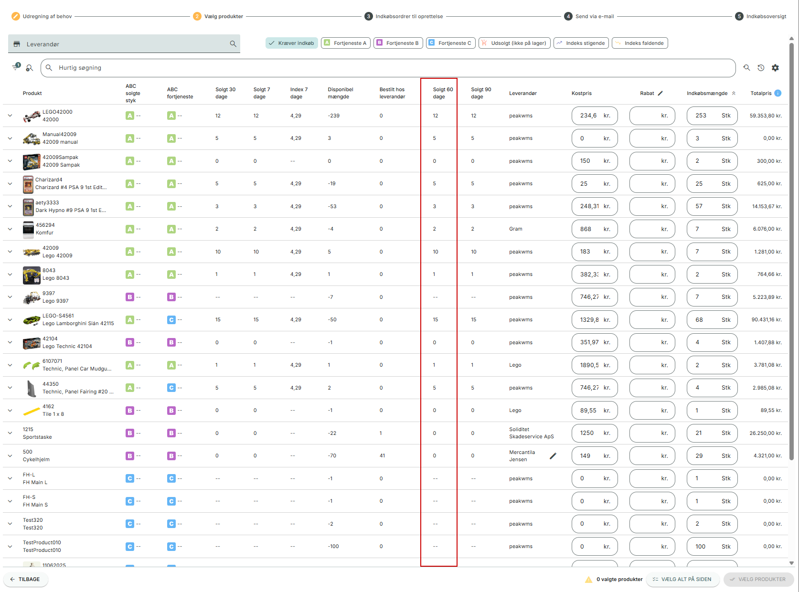Expand the Cykelhjelm product row

[10, 456]
